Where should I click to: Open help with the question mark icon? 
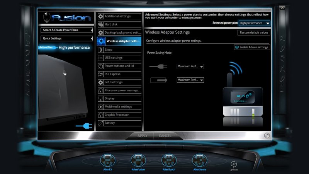(x=267, y=136)
